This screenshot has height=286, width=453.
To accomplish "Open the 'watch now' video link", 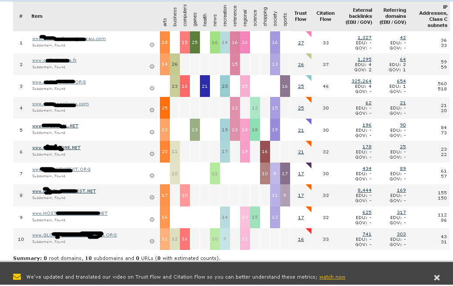I will [332, 277].
